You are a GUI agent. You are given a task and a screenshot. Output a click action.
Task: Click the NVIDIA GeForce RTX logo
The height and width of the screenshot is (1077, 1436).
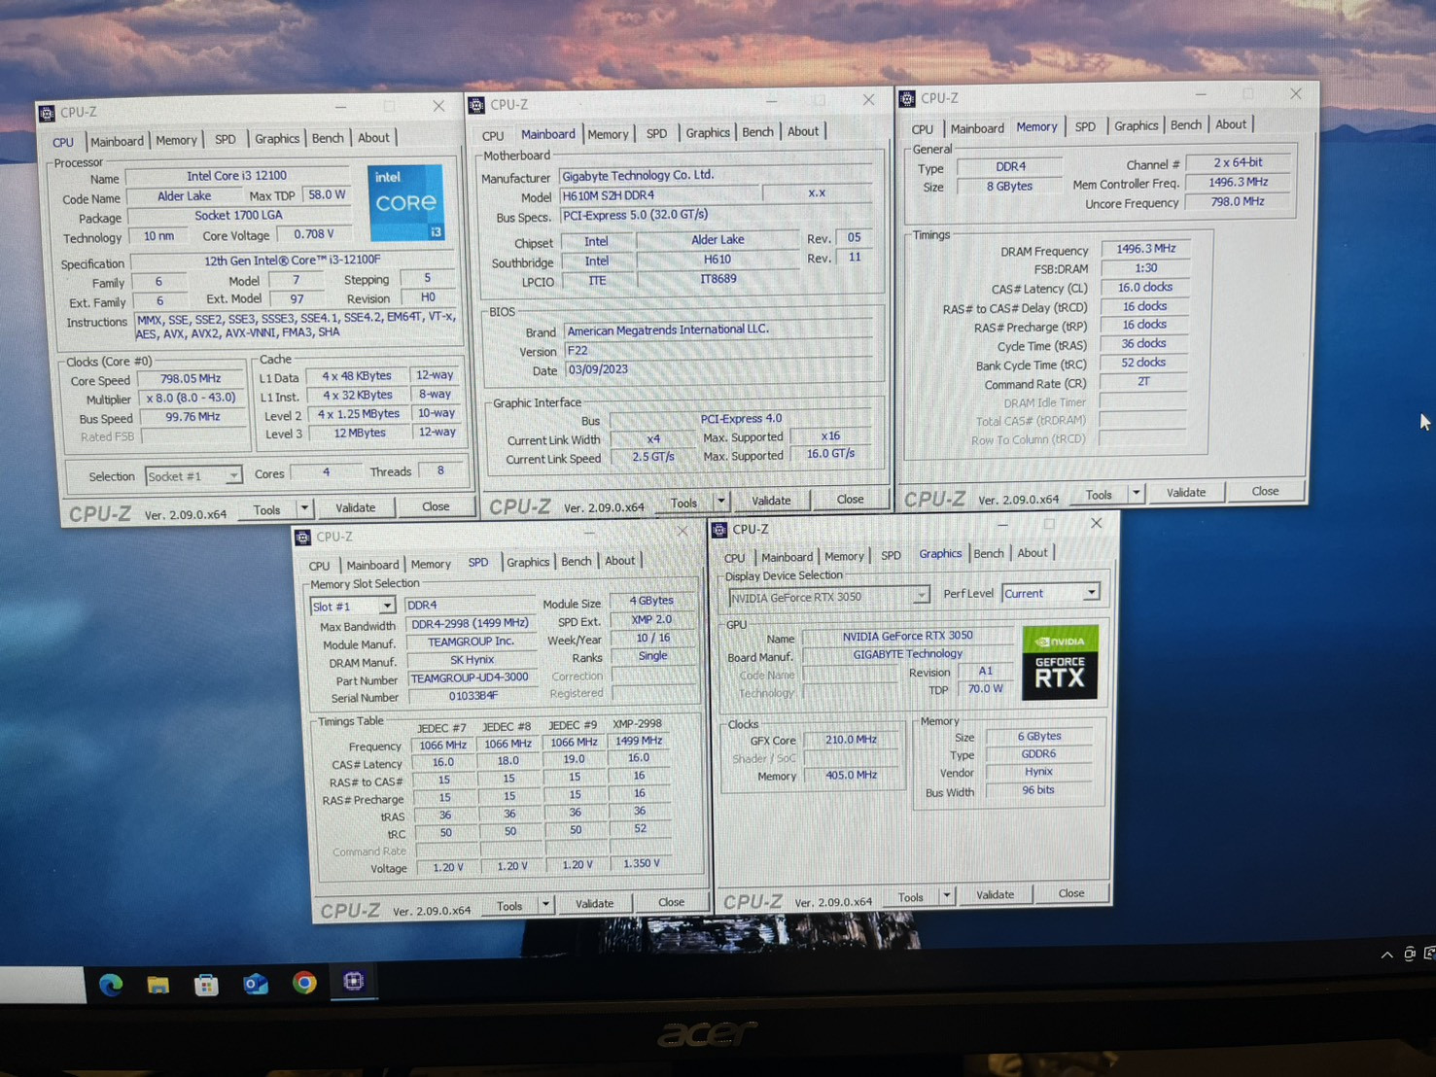[x=1059, y=663]
